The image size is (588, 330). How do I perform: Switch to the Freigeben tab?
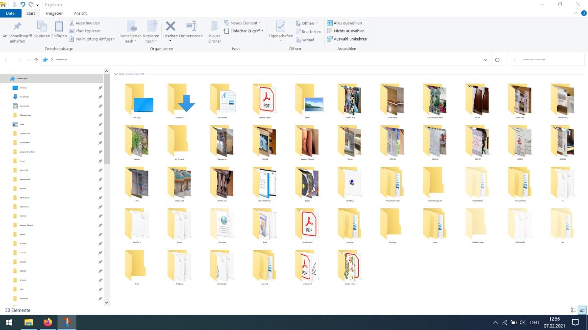pos(54,13)
